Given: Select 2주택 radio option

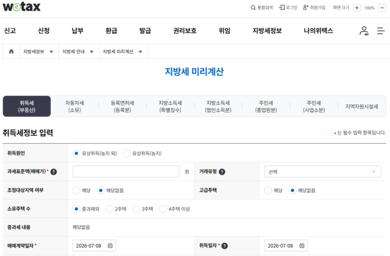Looking at the screenshot, I should click(110, 209).
